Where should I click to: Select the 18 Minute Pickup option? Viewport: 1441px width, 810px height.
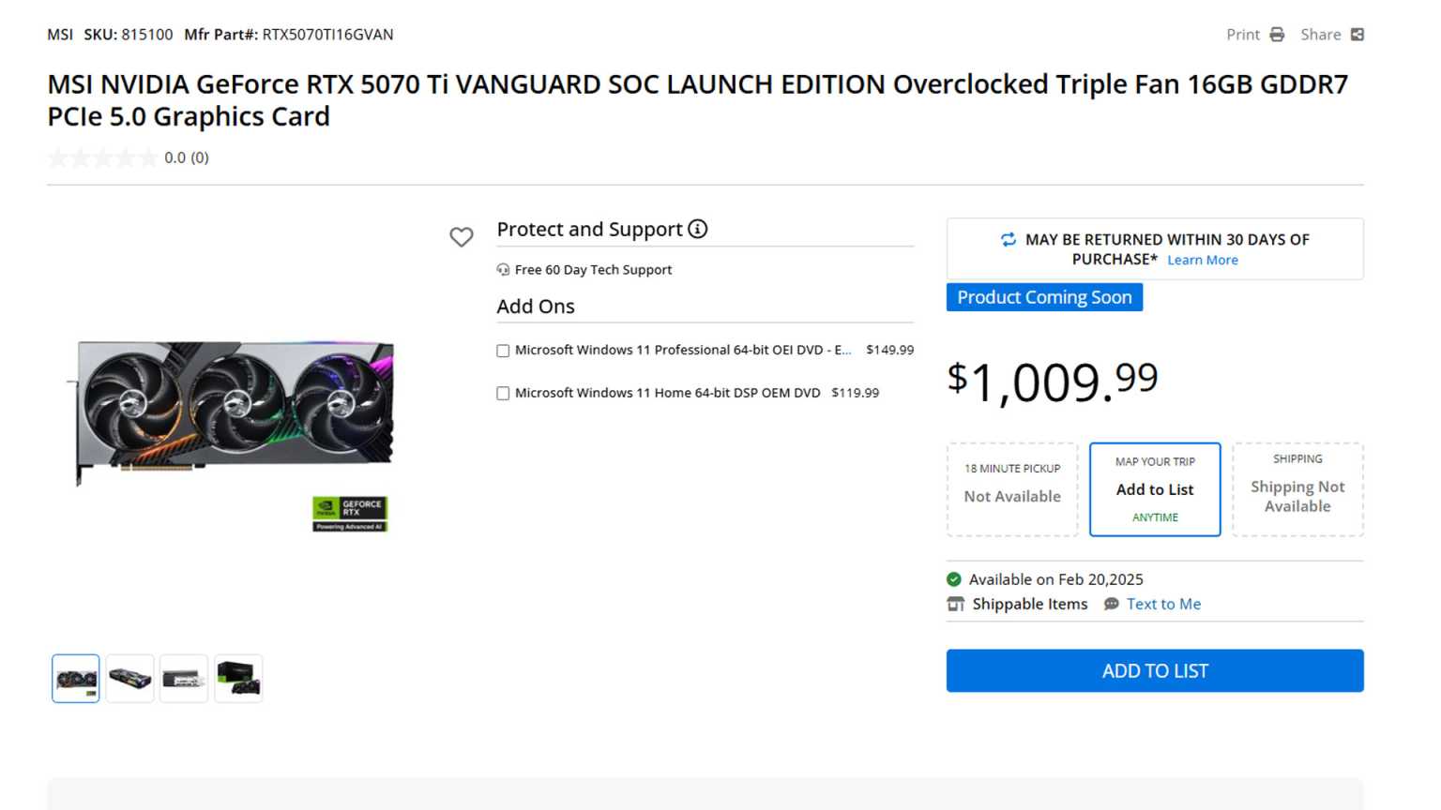(1012, 489)
